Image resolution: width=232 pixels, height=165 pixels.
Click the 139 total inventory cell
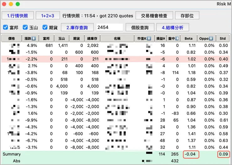coord(95,93)
